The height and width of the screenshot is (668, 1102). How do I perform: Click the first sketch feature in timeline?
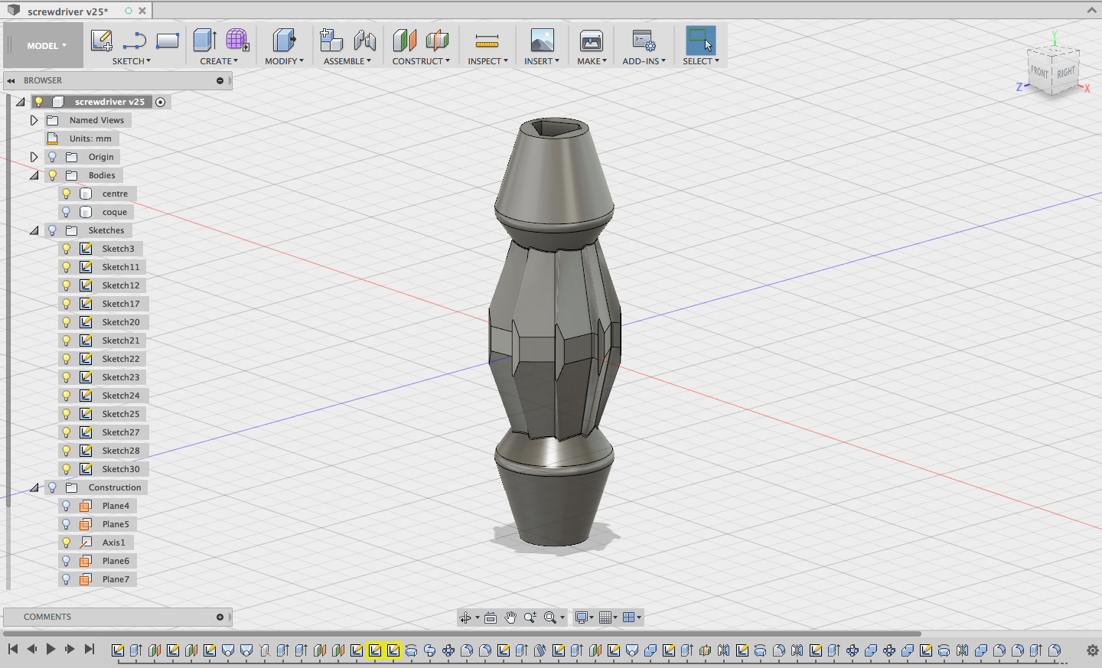118,650
